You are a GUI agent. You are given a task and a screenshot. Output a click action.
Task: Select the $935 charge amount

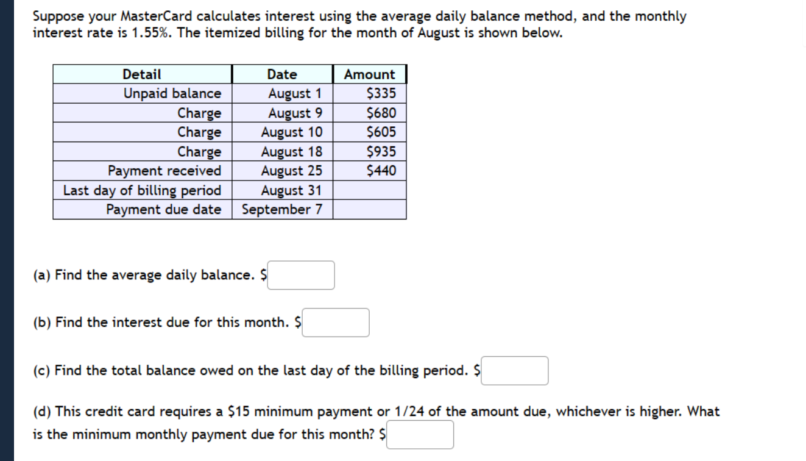coord(370,152)
